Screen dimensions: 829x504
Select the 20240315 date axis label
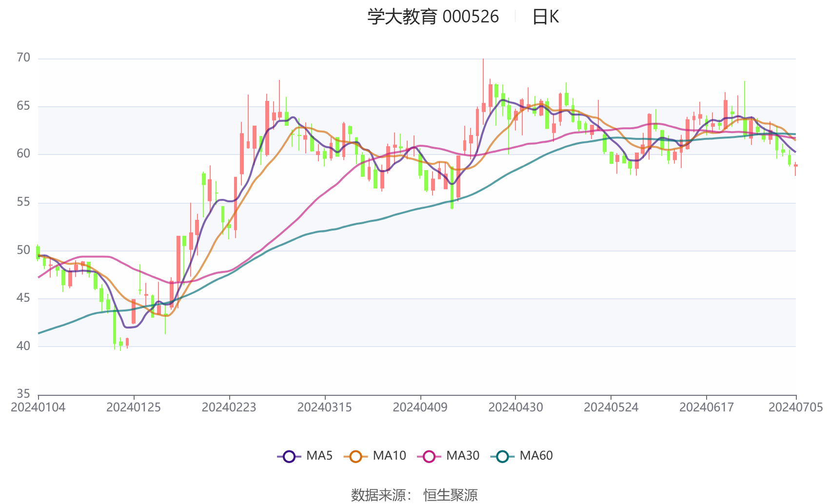[x=325, y=407]
